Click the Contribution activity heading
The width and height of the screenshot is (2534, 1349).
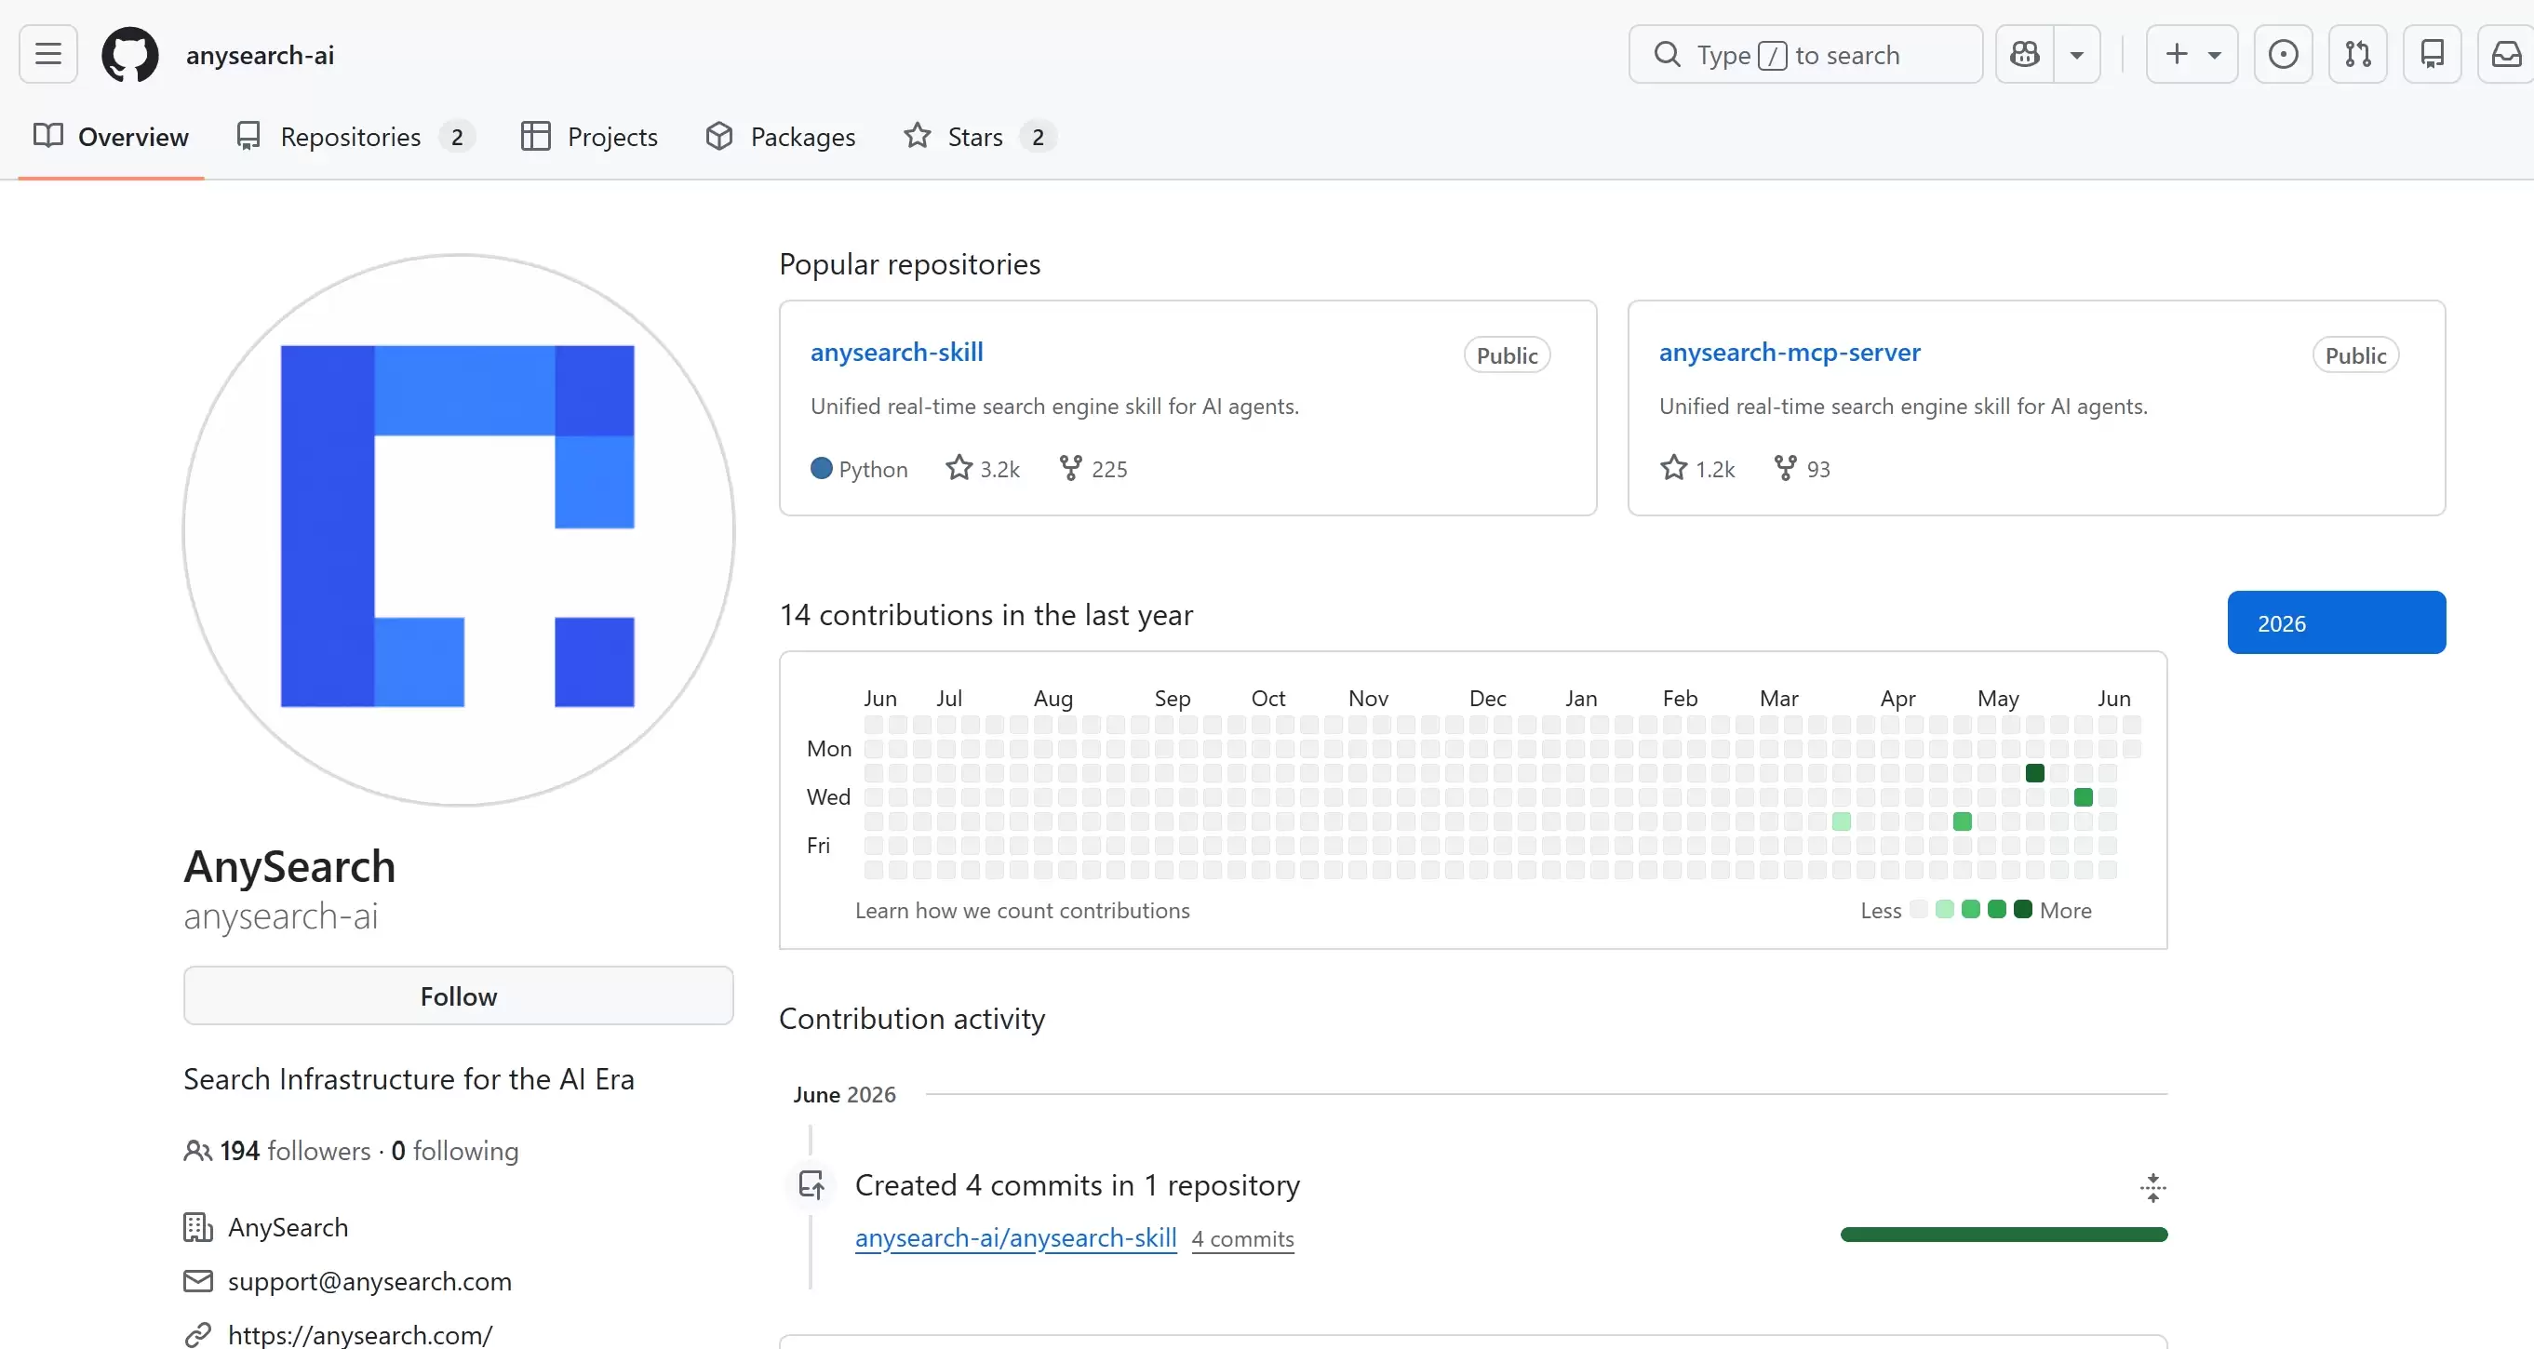pyautogui.click(x=912, y=1019)
